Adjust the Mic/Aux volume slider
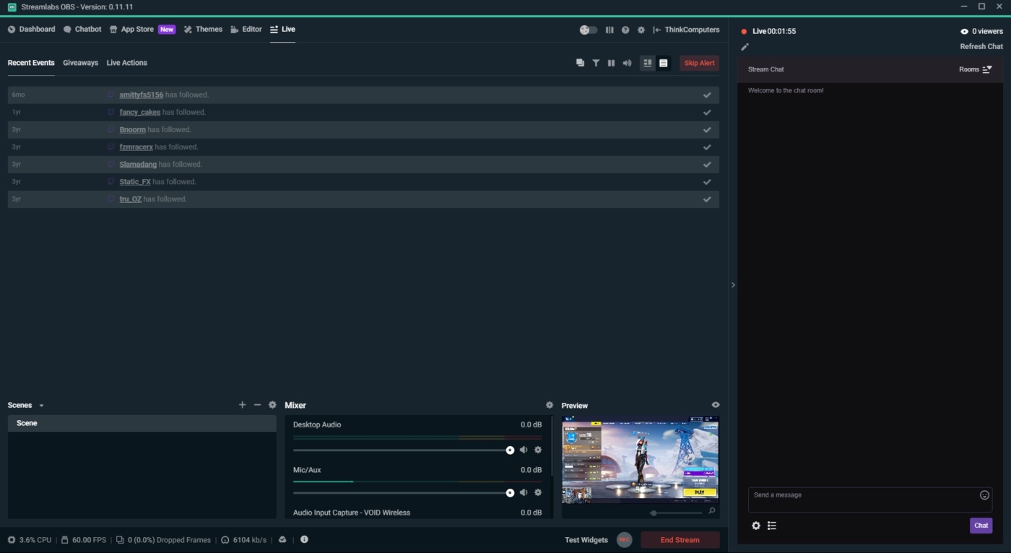This screenshot has width=1011, height=553. click(x=404, y=492)
